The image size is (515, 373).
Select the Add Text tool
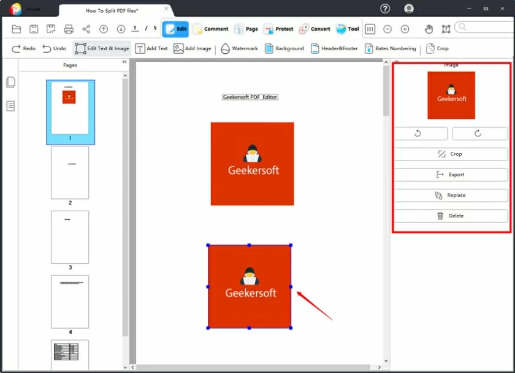(152, 48)
